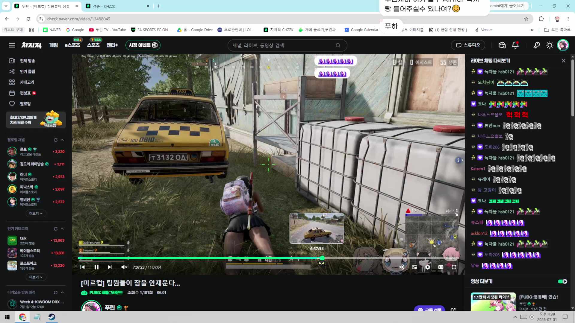
Task: Enter fullscreen video mode
Action: coord(454,267)
